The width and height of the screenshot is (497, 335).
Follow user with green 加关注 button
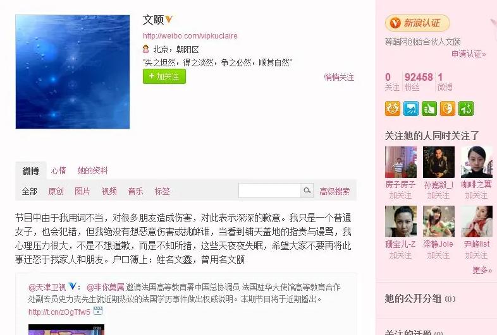click(x=164, y=76)
